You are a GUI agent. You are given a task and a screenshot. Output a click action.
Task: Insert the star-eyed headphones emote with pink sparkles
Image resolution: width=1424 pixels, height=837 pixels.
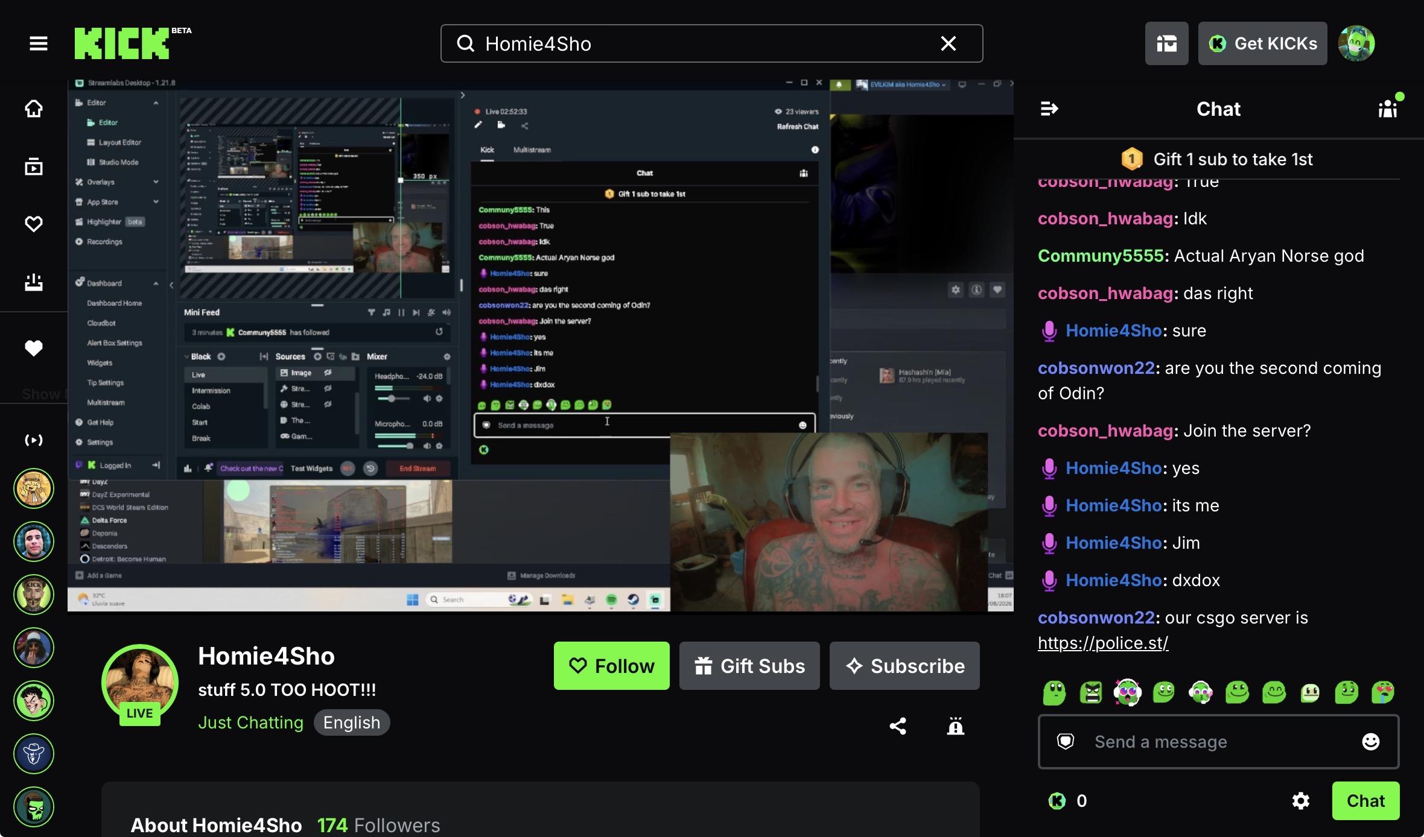(1127, 692)
